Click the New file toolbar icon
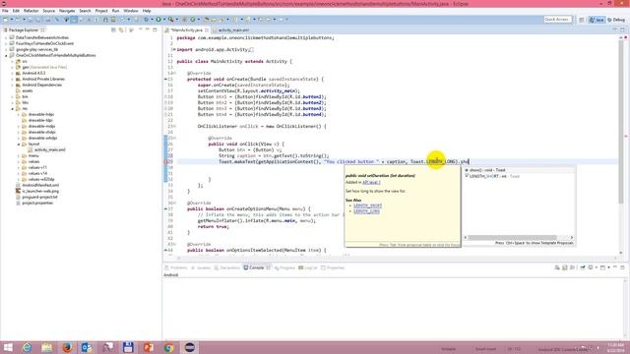 (6, 20)
